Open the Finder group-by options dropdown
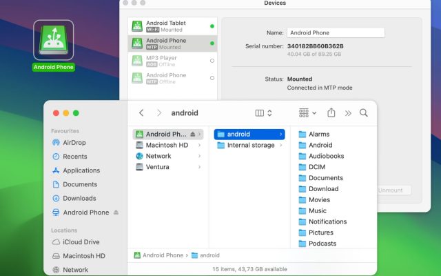441x276 pixels. pos(307,113)
